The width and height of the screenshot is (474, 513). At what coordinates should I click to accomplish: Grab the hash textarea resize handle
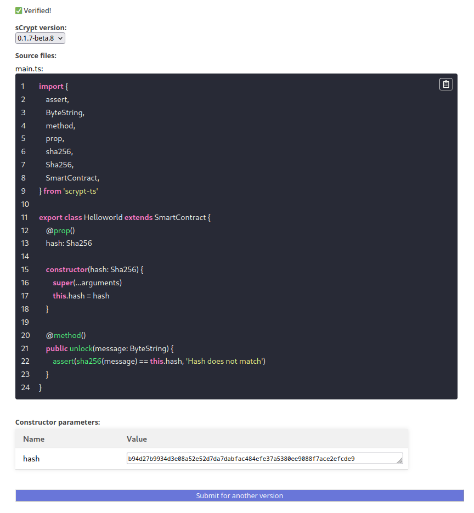pos(400,461)
